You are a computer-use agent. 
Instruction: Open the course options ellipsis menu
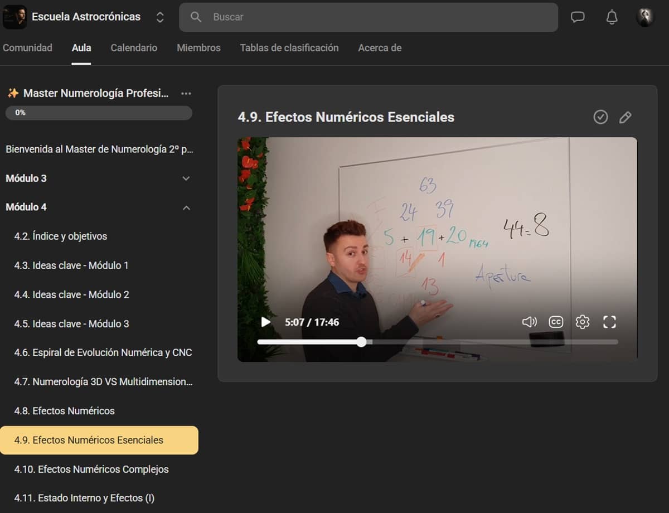[186, 94]
